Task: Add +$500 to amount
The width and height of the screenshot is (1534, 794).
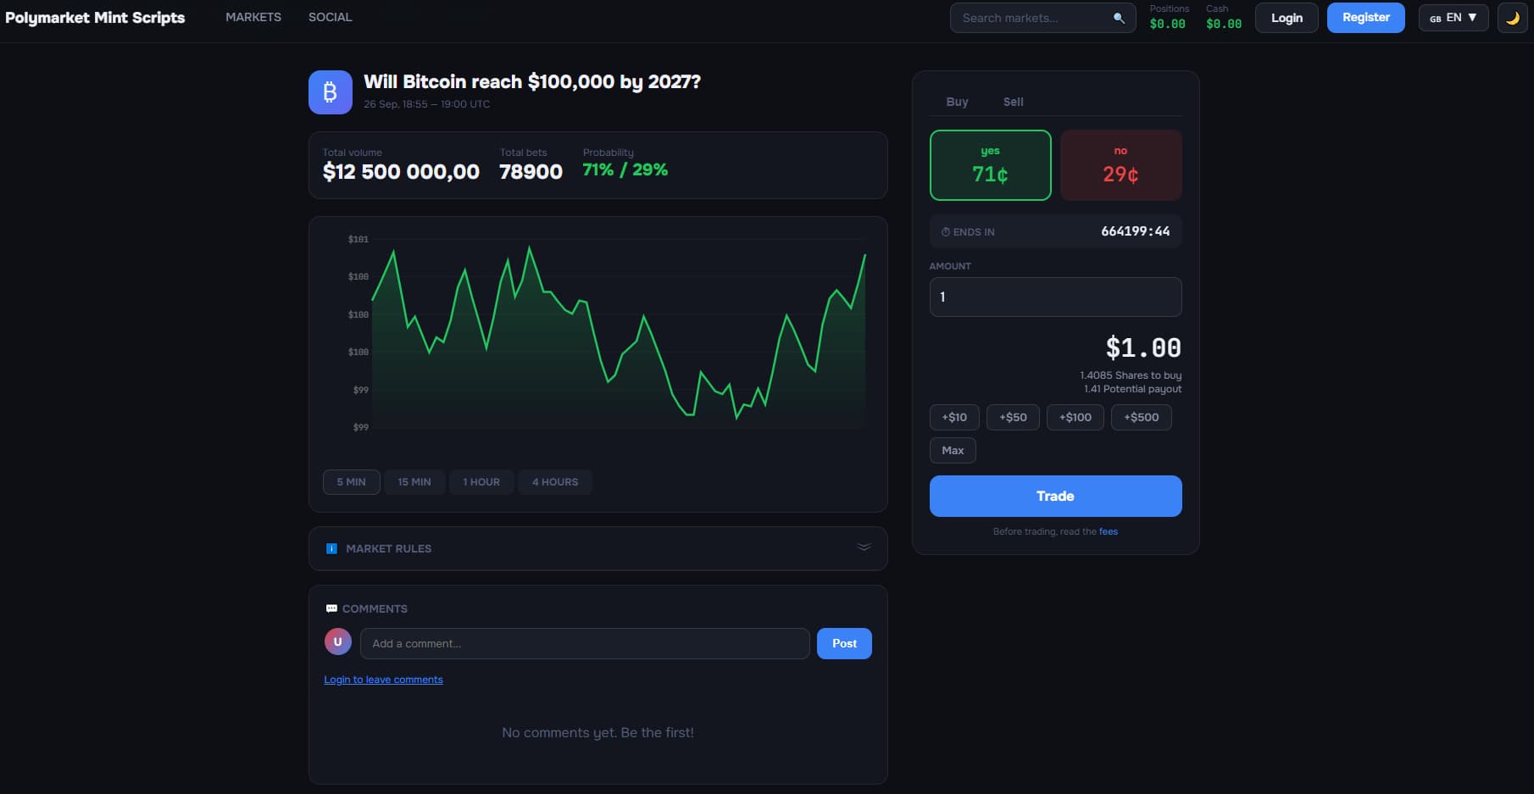Action: [1142, 418]
